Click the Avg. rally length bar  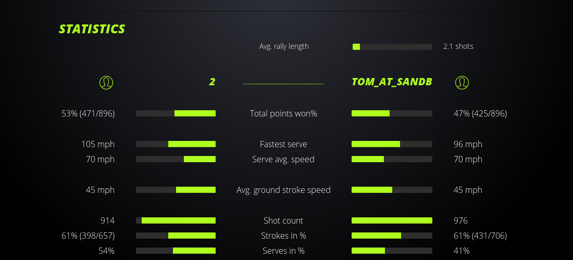point(392,47)
